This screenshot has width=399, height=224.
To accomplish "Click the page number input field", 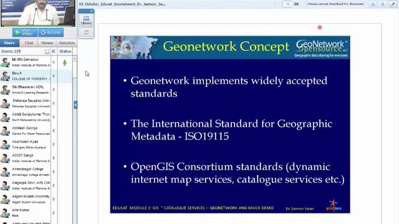I will [287, 4].
